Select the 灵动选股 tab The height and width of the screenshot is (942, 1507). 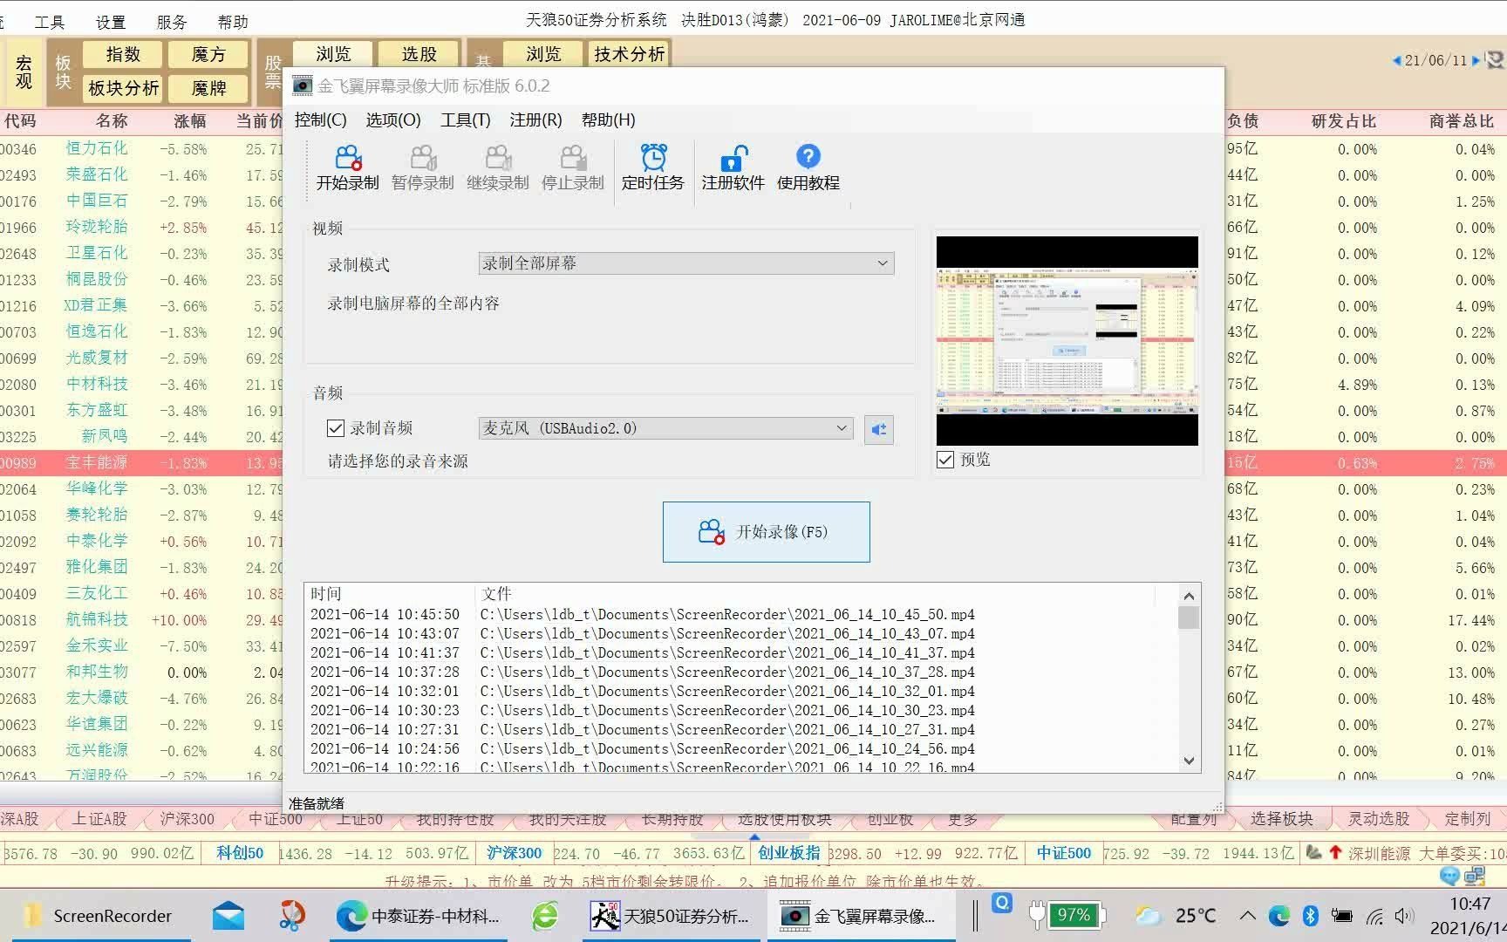click(x=1379, y=819)
